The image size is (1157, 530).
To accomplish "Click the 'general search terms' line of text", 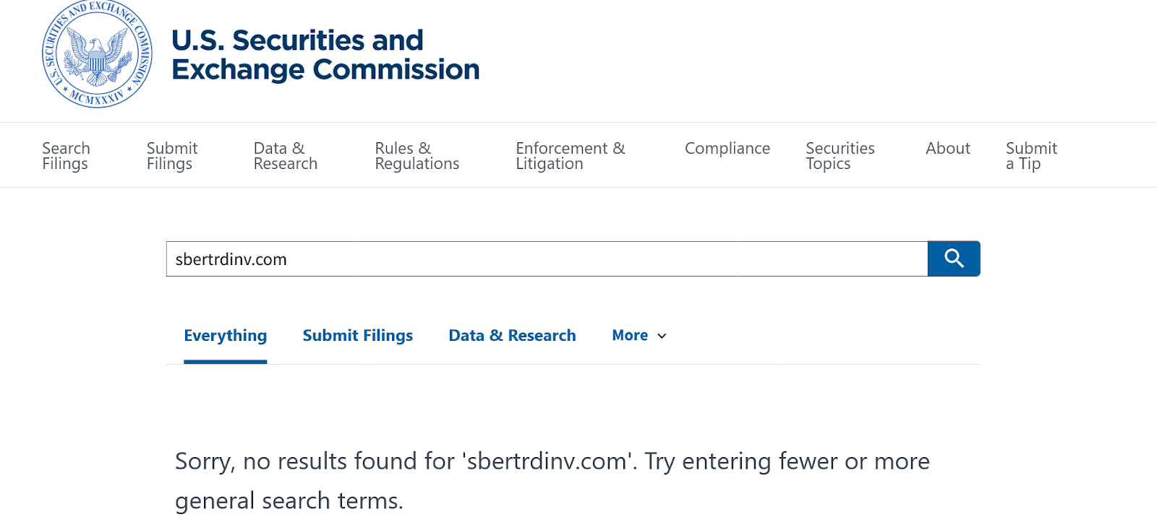I will (289, 501).
